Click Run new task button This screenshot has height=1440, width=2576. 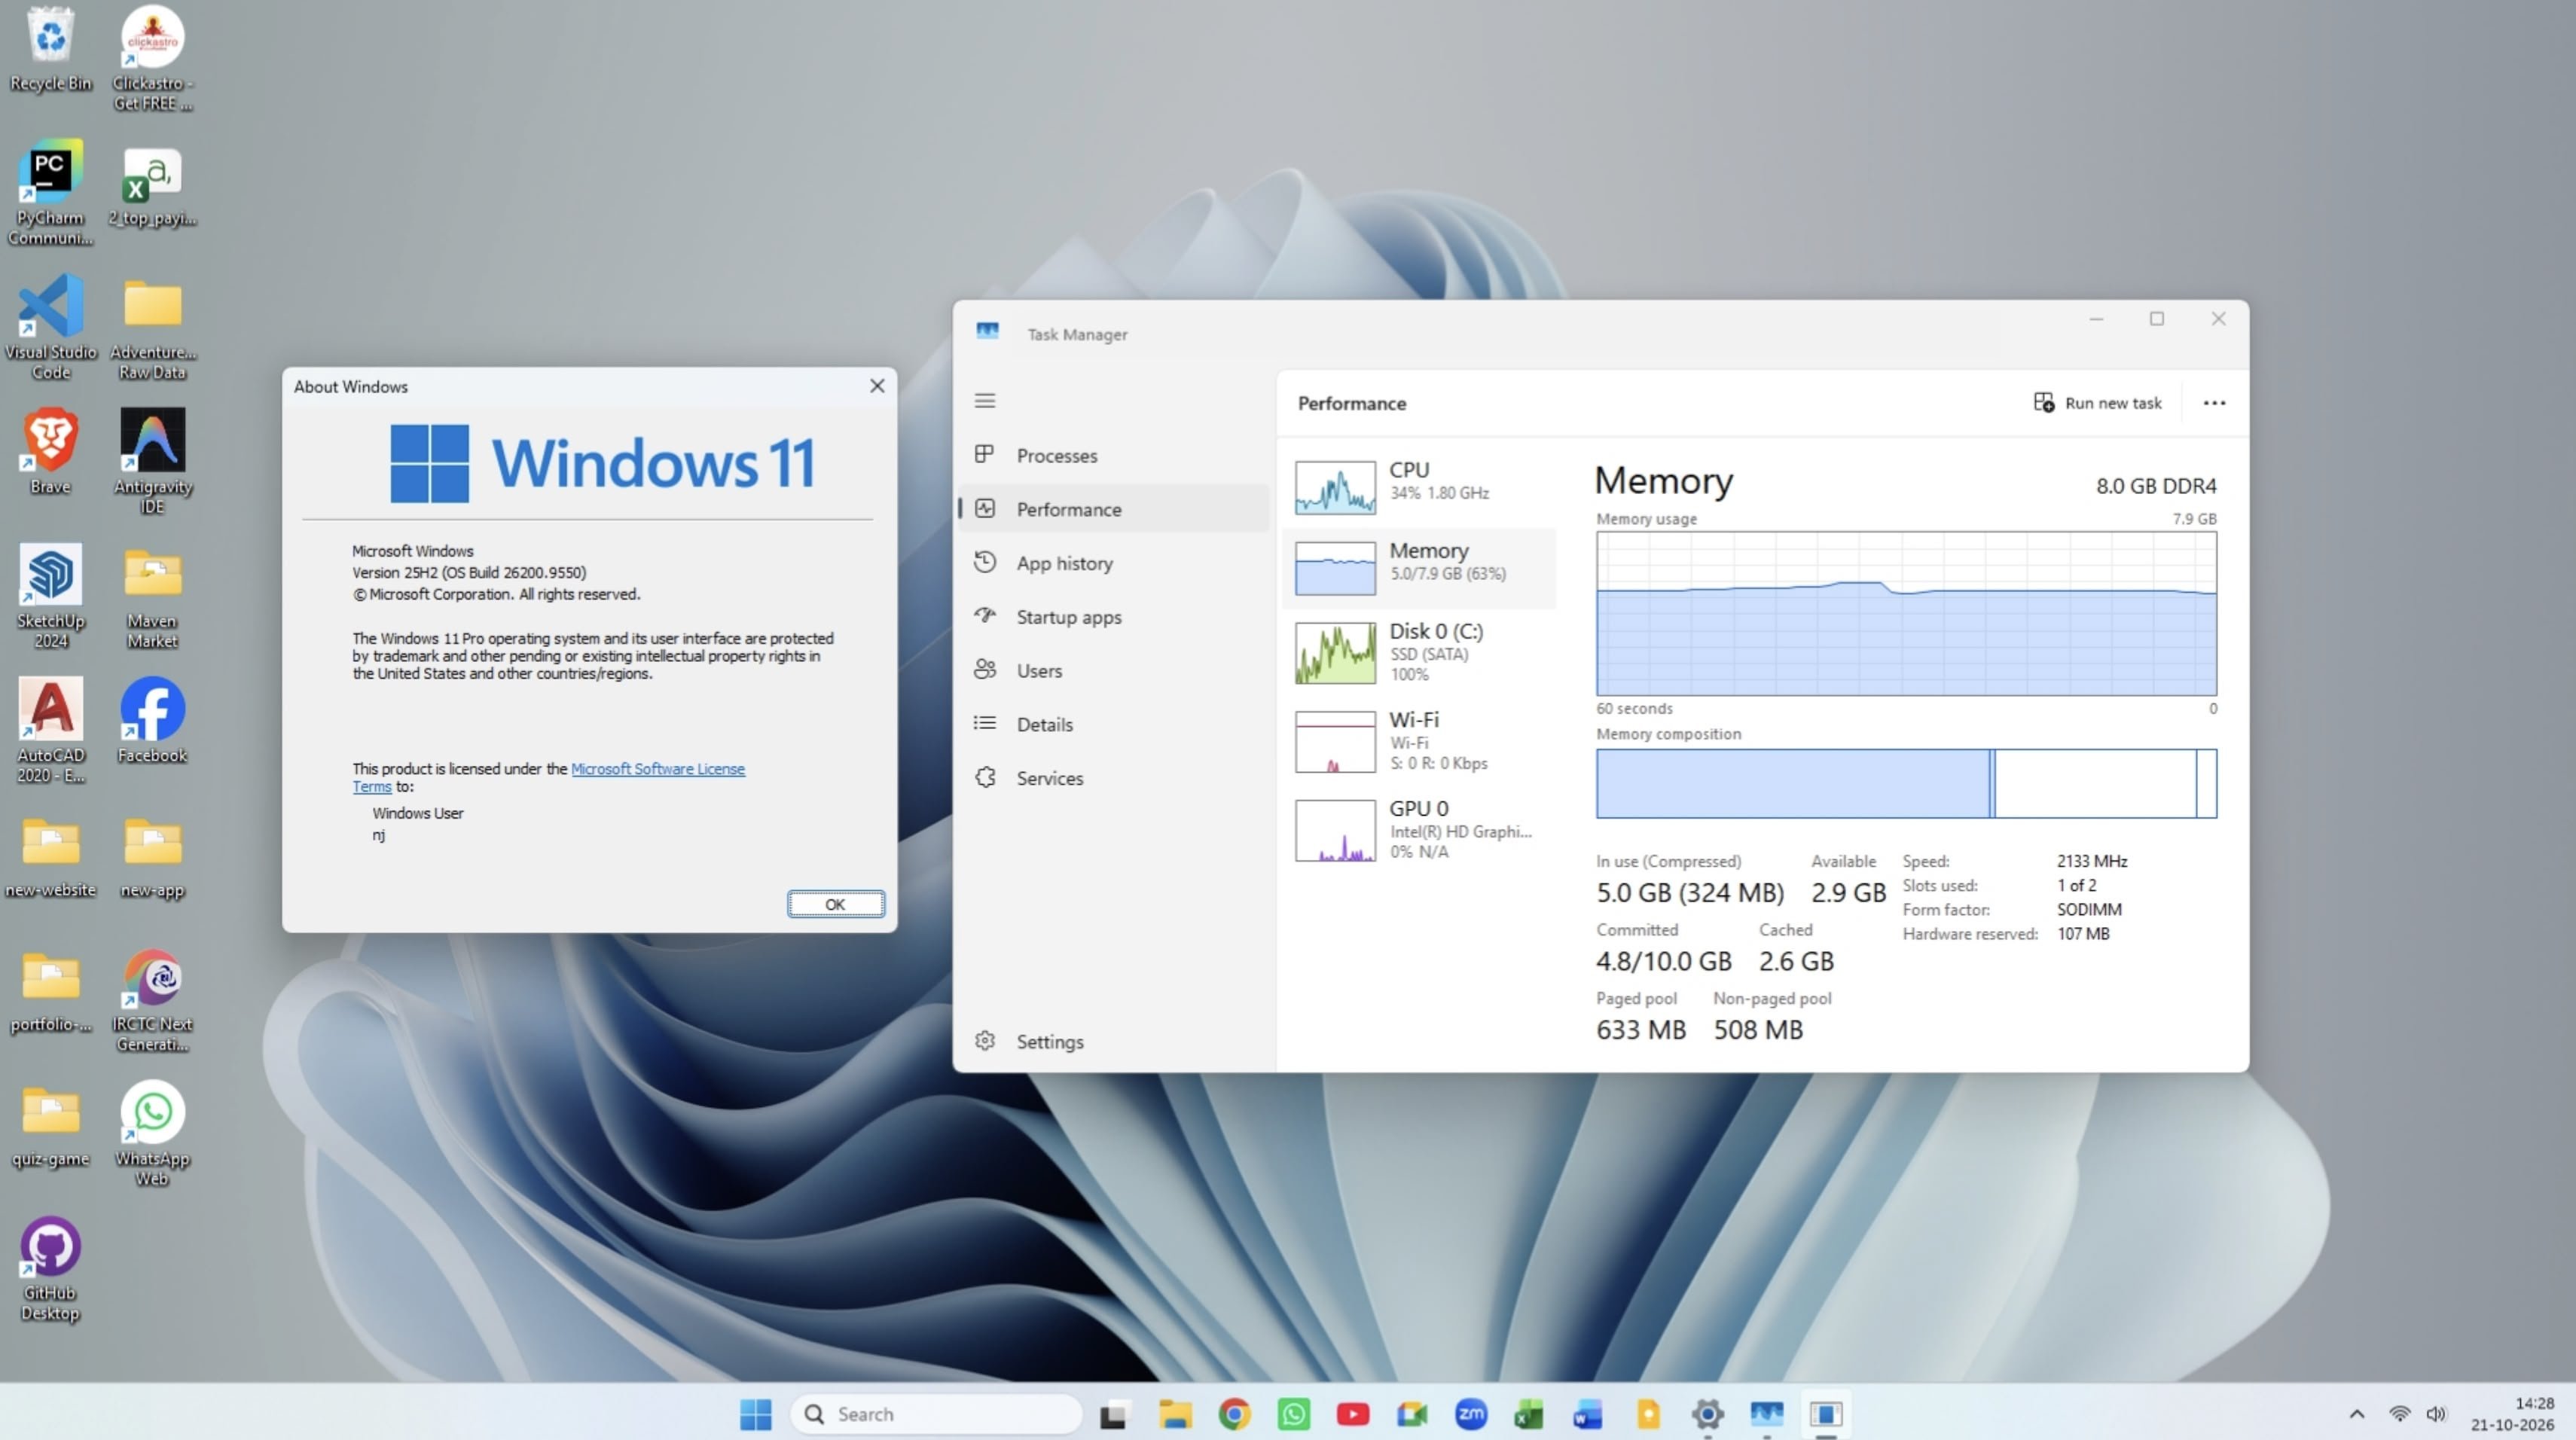tap(2097, 403)
